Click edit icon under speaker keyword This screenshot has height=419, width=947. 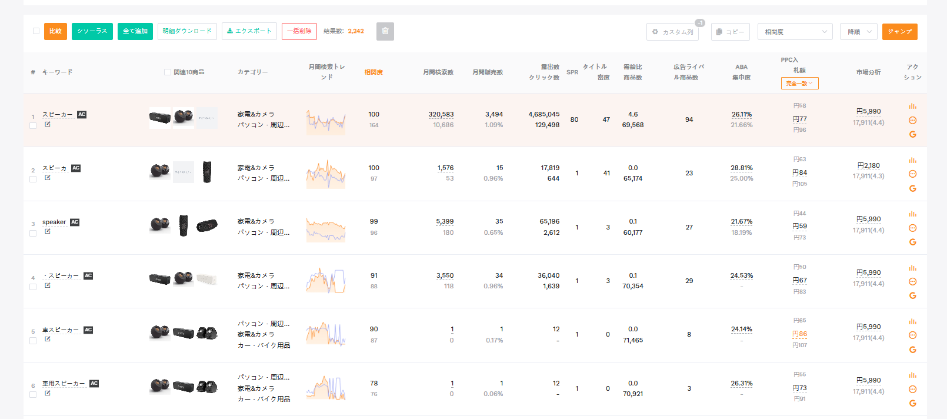(x=48, y=231)
